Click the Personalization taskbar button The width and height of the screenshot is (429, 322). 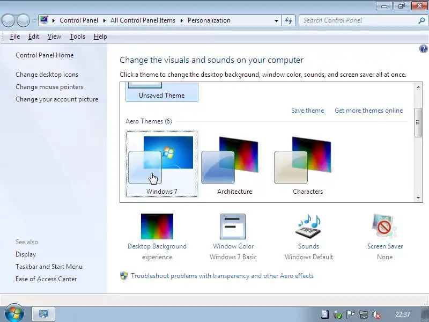(x=43, y=314)
